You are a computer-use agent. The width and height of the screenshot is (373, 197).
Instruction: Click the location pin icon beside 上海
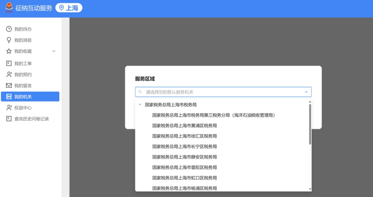tap(61, 8)
